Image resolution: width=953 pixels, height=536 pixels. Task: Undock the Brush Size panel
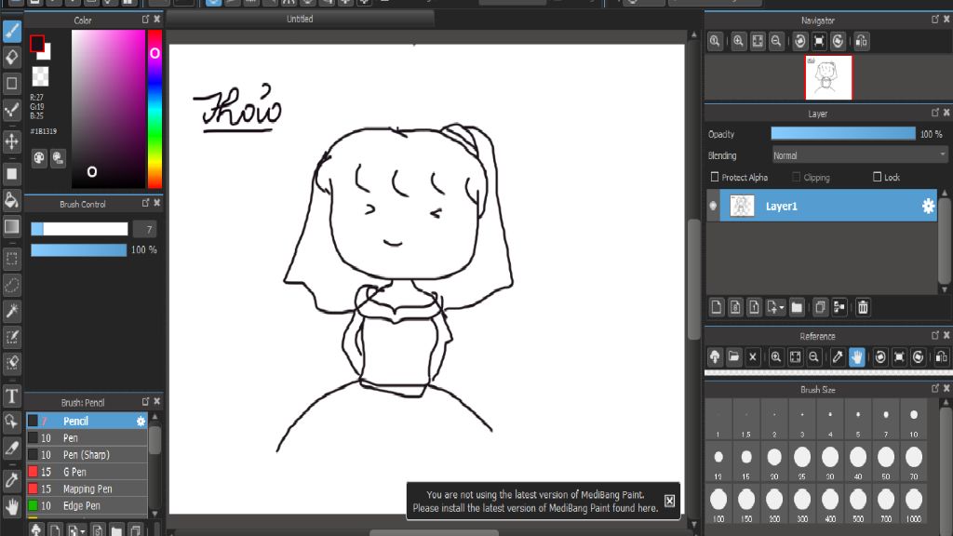click(x=935, y=388)
